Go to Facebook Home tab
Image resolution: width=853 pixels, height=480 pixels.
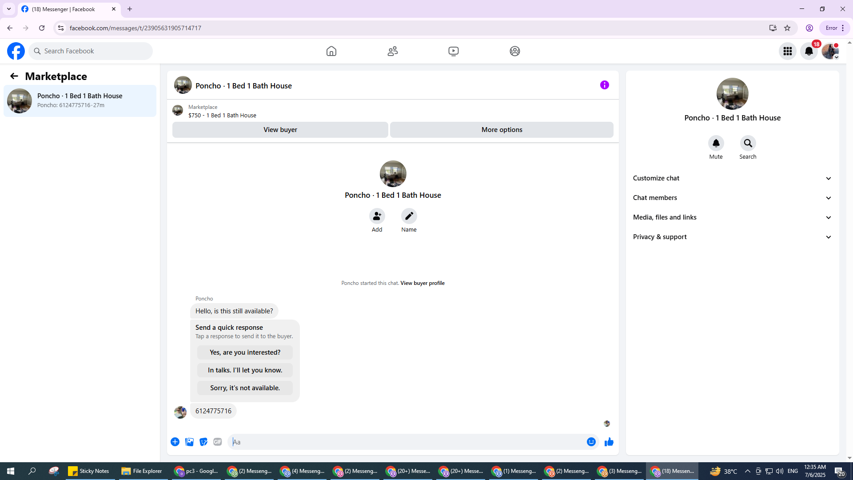[x=331, y=51]
